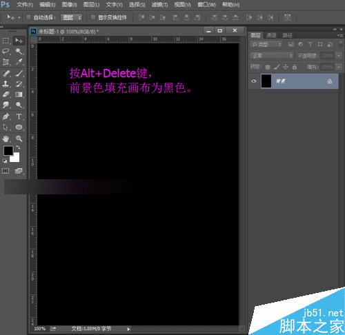Screen dimensions: 345x335
Task: Select the Zoom tool
Action: [x=19, y=139]
